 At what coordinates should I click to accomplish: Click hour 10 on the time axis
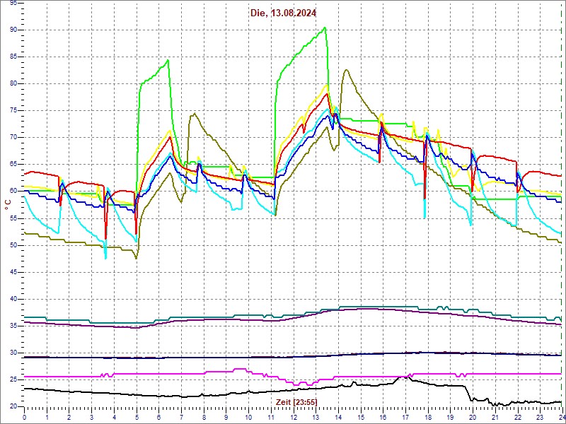(248, 417)
